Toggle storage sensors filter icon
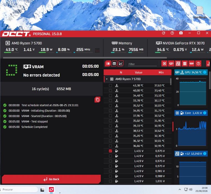 pos(185,63)
